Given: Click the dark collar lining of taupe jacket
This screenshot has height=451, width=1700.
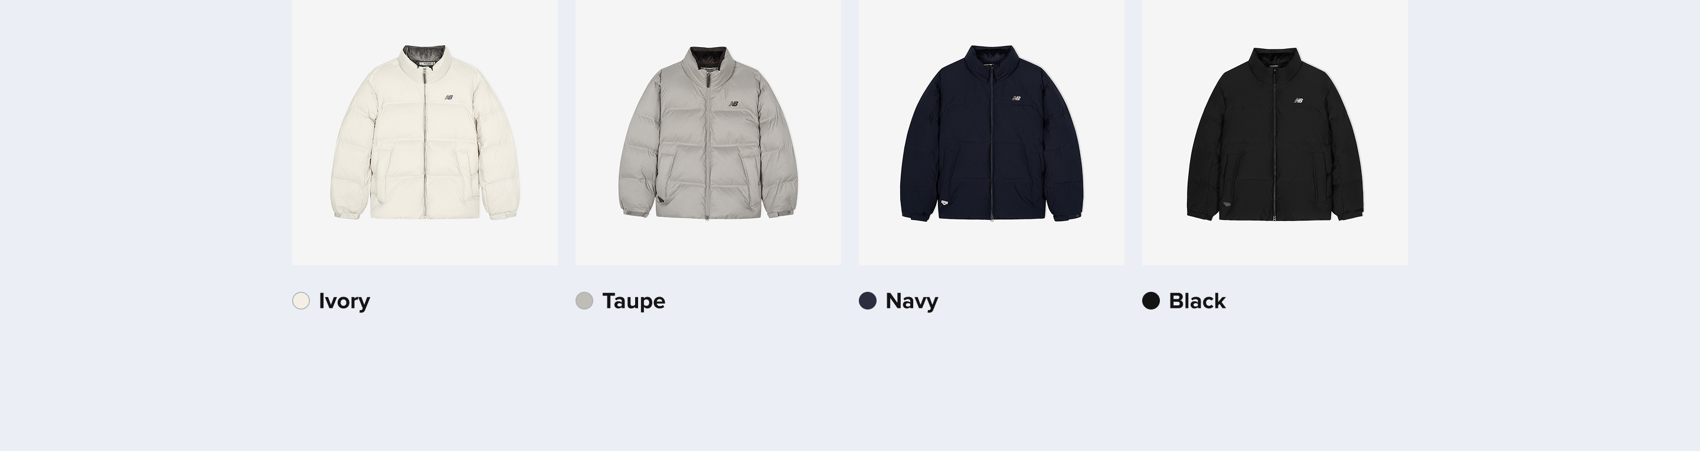Looking at the screenshot, I should point(708,54).
